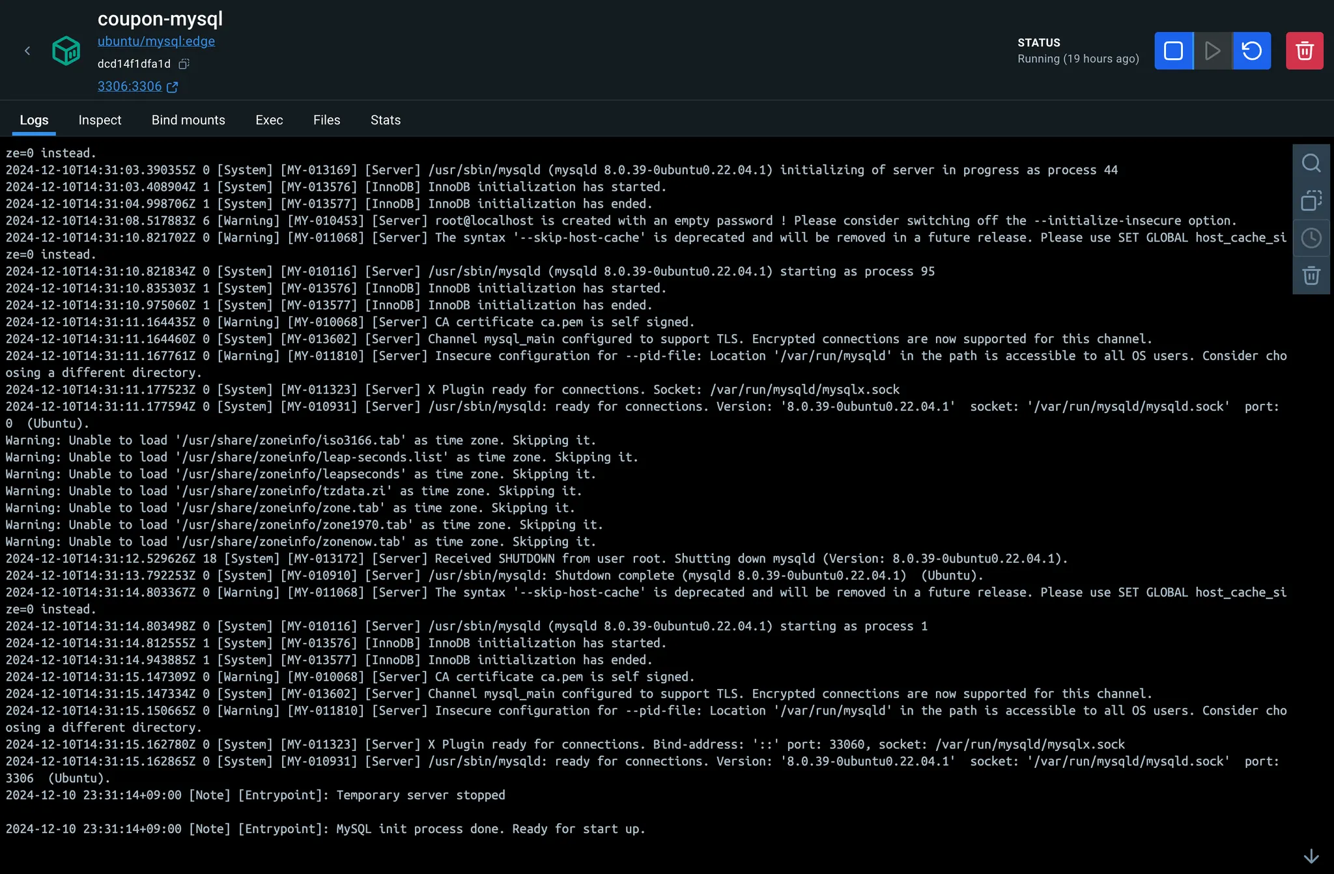Open search in logs panel
The width and height of the screenshot is (1334, 874).
pos(1311,163)
